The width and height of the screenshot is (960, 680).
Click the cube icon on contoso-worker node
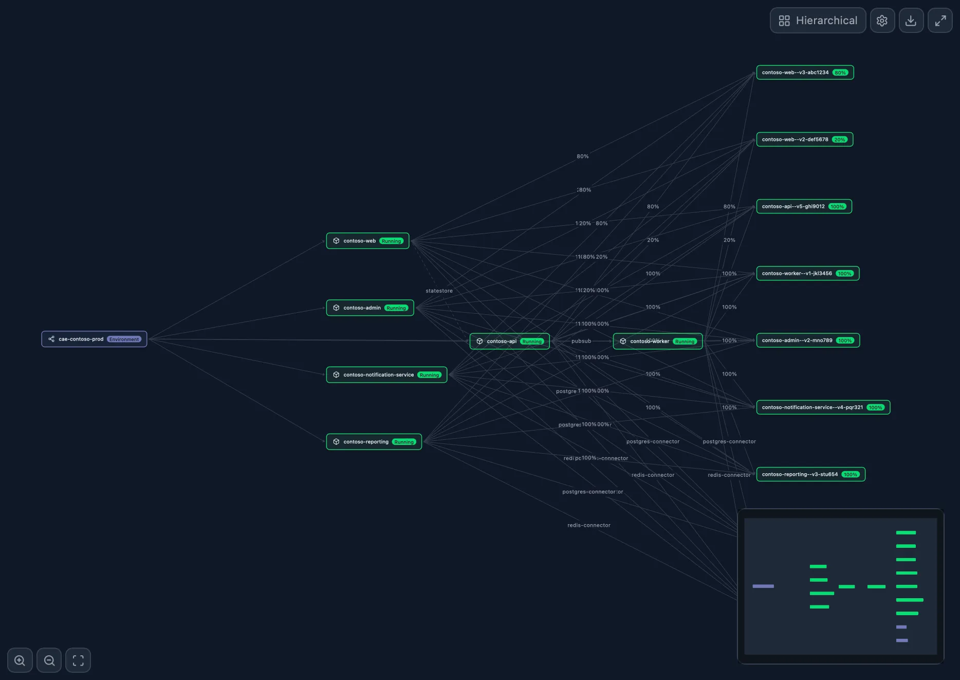pos(623,341)
